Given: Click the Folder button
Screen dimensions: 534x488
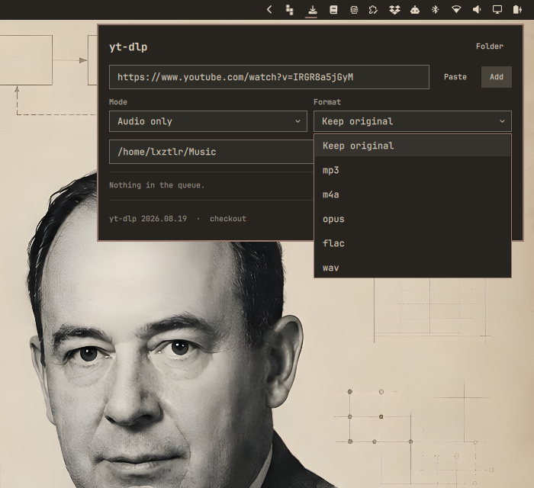Looking at the screenshot, I should coord(490,47).
